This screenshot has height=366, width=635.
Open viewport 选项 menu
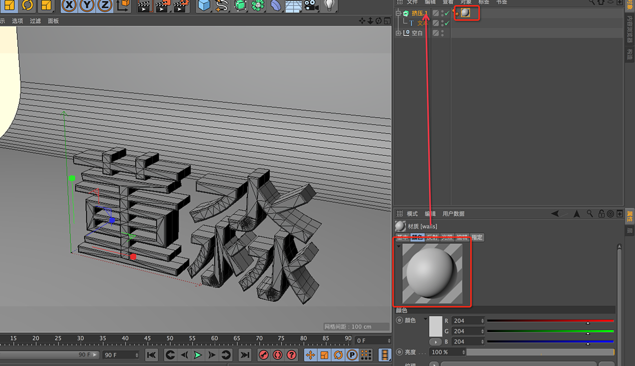point(17,21)
